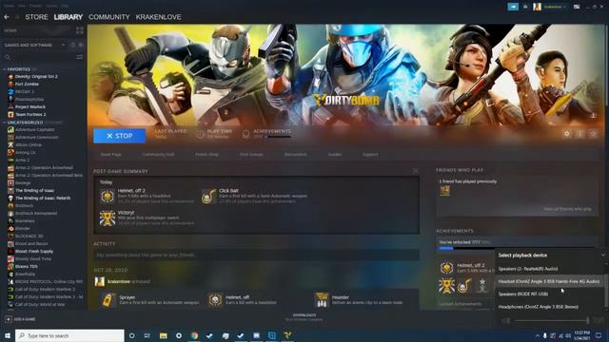Stop the running Dirty Bomb game
This screenshot has width=609, height=342.
point(120,136)
